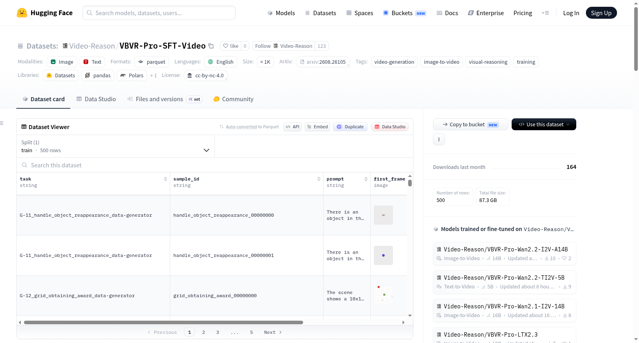Filter by the visual-reasoning tag
Image resolution: width=639 pixels, height=343 pixels.
point(488,62)
